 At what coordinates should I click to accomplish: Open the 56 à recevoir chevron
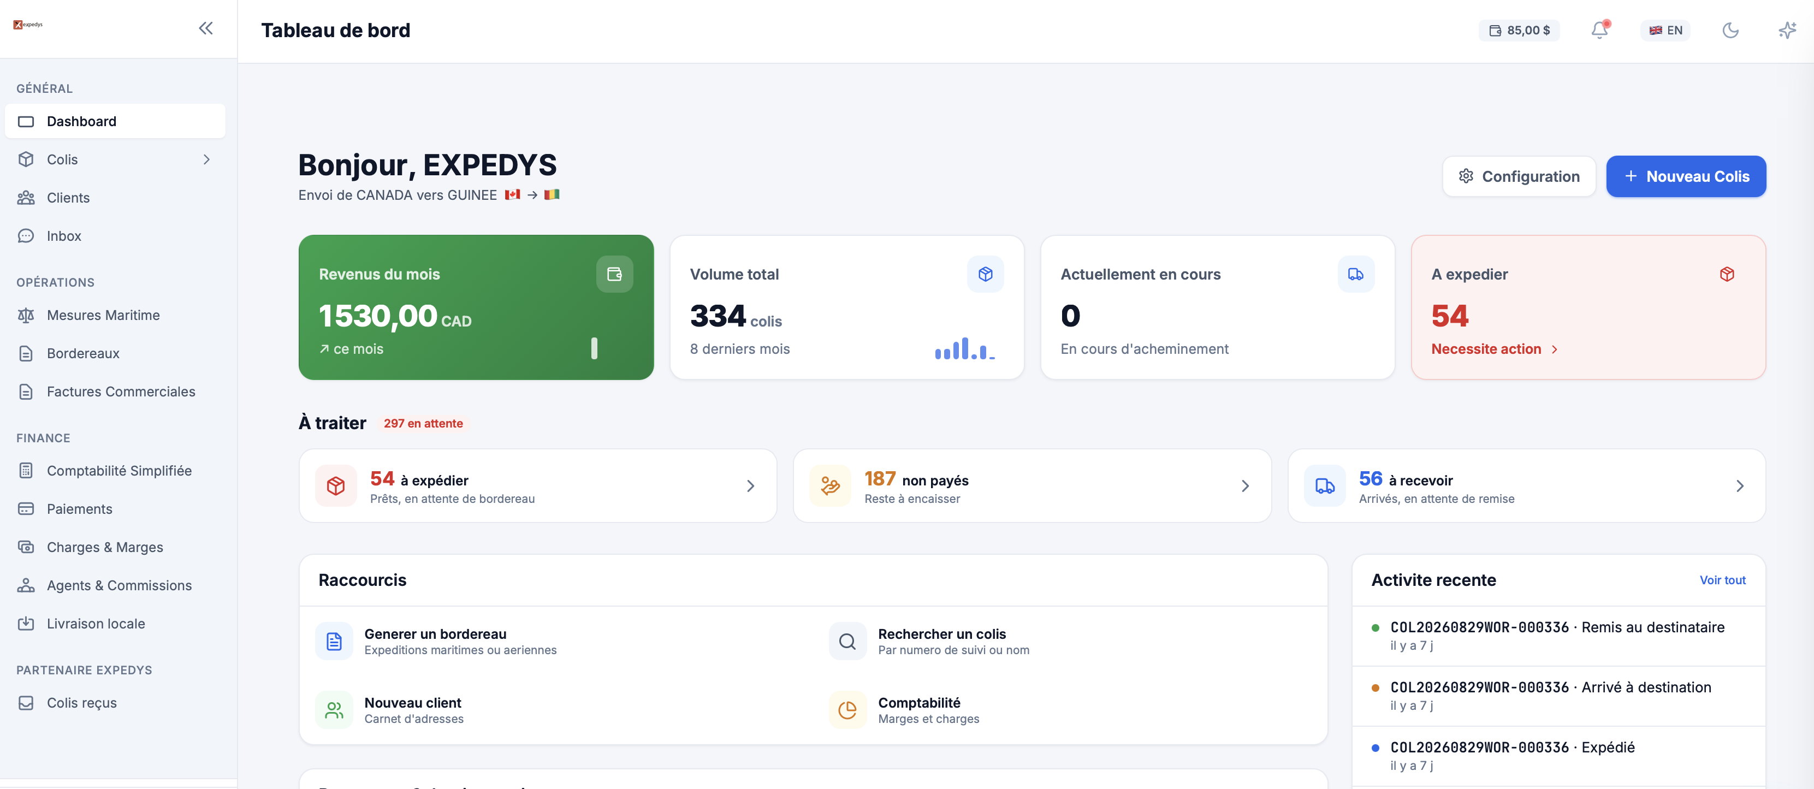(x=1739, y=487)
